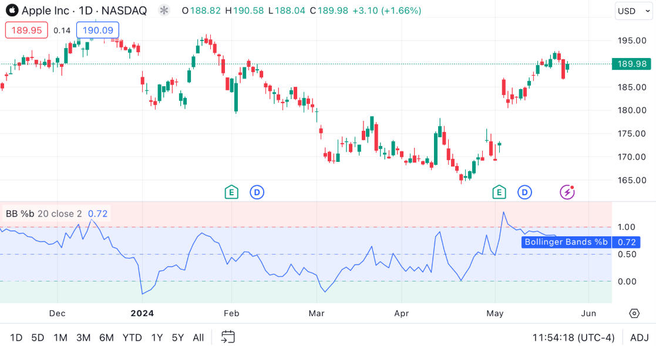The image size is (656, 346).
Task: Click the purple lightning latest-news marker
Action: pos(567,192)
